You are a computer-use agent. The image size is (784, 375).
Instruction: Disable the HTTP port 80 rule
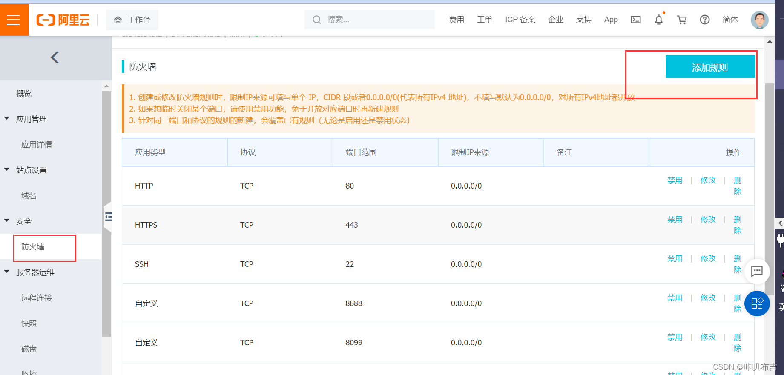coord(675,180)
